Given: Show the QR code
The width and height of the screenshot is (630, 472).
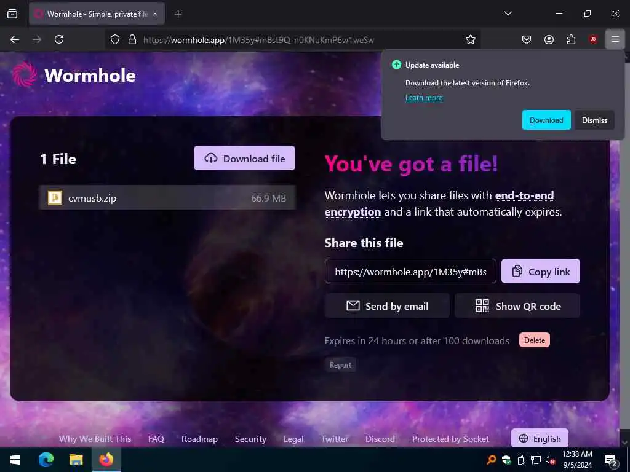Looking at the screenshot, I should coord(517,306).
